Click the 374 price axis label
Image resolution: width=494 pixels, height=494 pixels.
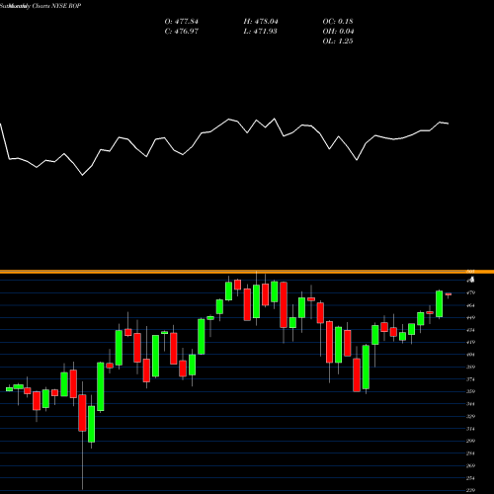(x=470, y=379)
